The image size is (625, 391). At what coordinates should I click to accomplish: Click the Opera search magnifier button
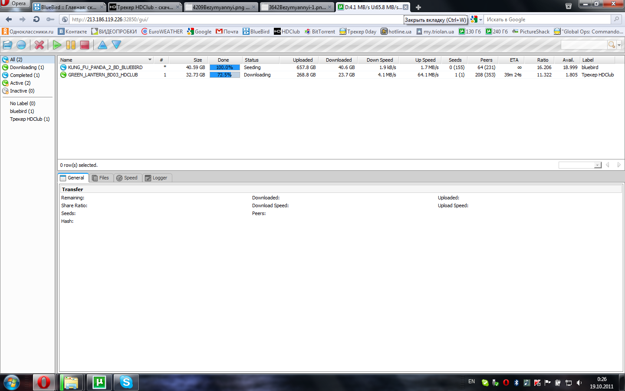click(616, 19)
